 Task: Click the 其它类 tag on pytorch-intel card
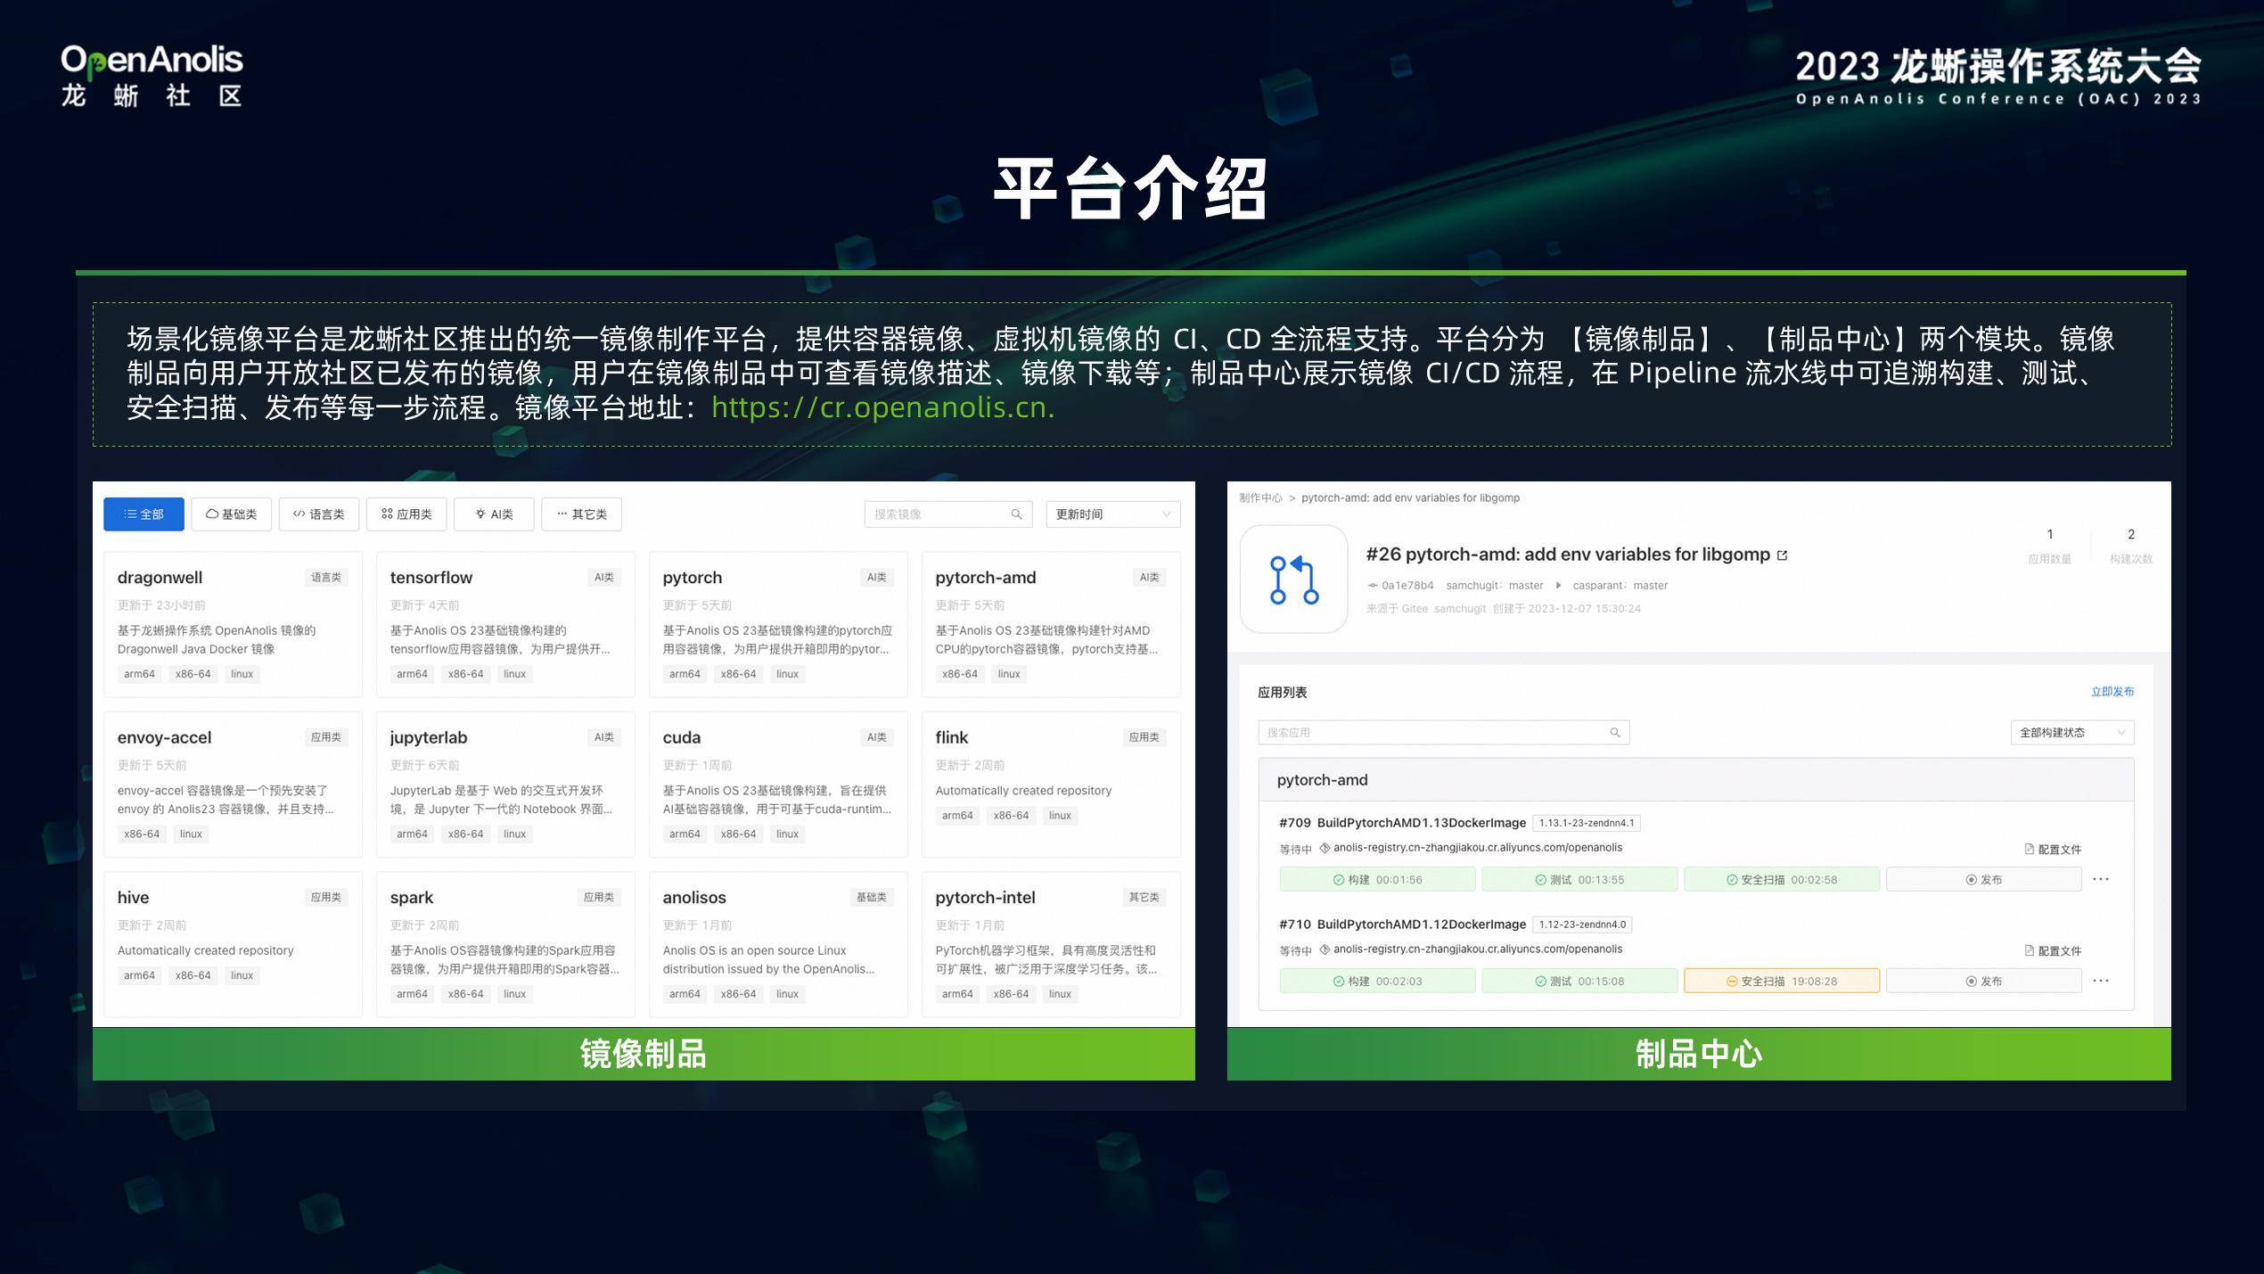pyautogui.click(x=1144, y=897)
